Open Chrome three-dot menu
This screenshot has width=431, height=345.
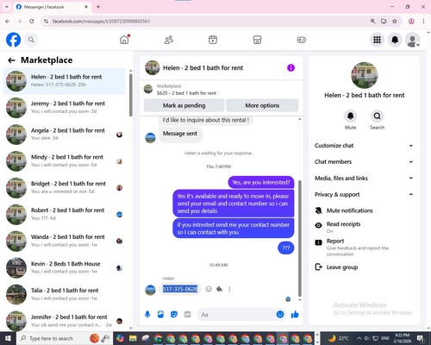click(423, 21)
